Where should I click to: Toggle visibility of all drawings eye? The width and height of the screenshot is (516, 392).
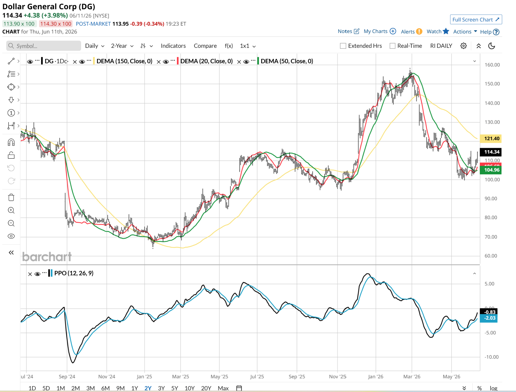click(x=11, y=236)
